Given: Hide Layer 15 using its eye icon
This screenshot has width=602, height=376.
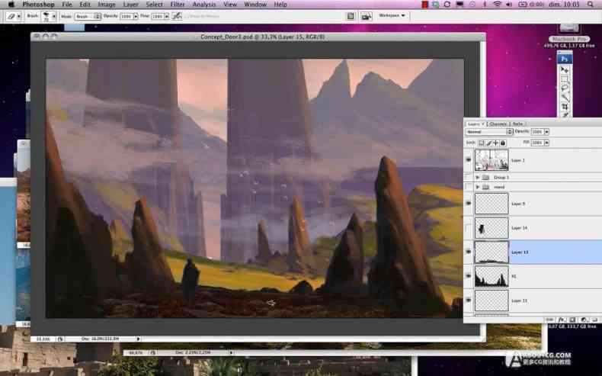Looking at the screenshot, I should pos(469,252).
